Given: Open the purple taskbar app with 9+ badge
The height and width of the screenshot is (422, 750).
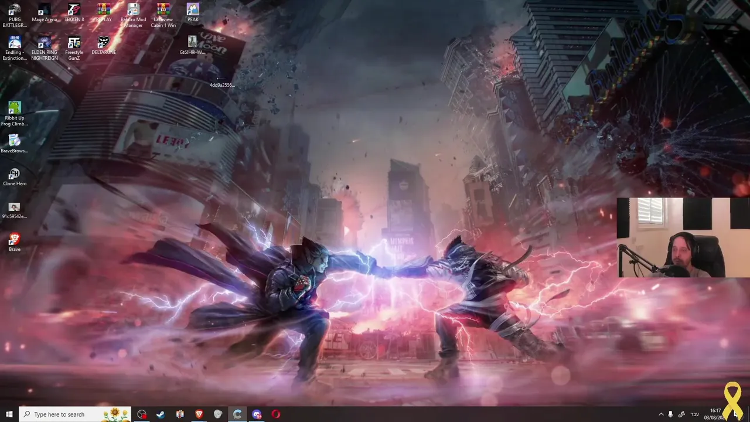Looking at the screenshot, I should coord(257,414).
